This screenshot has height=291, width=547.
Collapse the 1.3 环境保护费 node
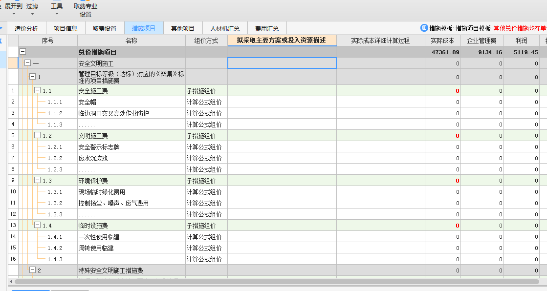coord(37,180)
